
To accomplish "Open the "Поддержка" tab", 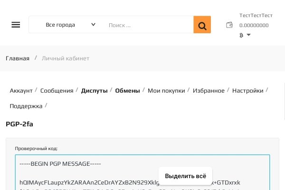I will (26, 106).
